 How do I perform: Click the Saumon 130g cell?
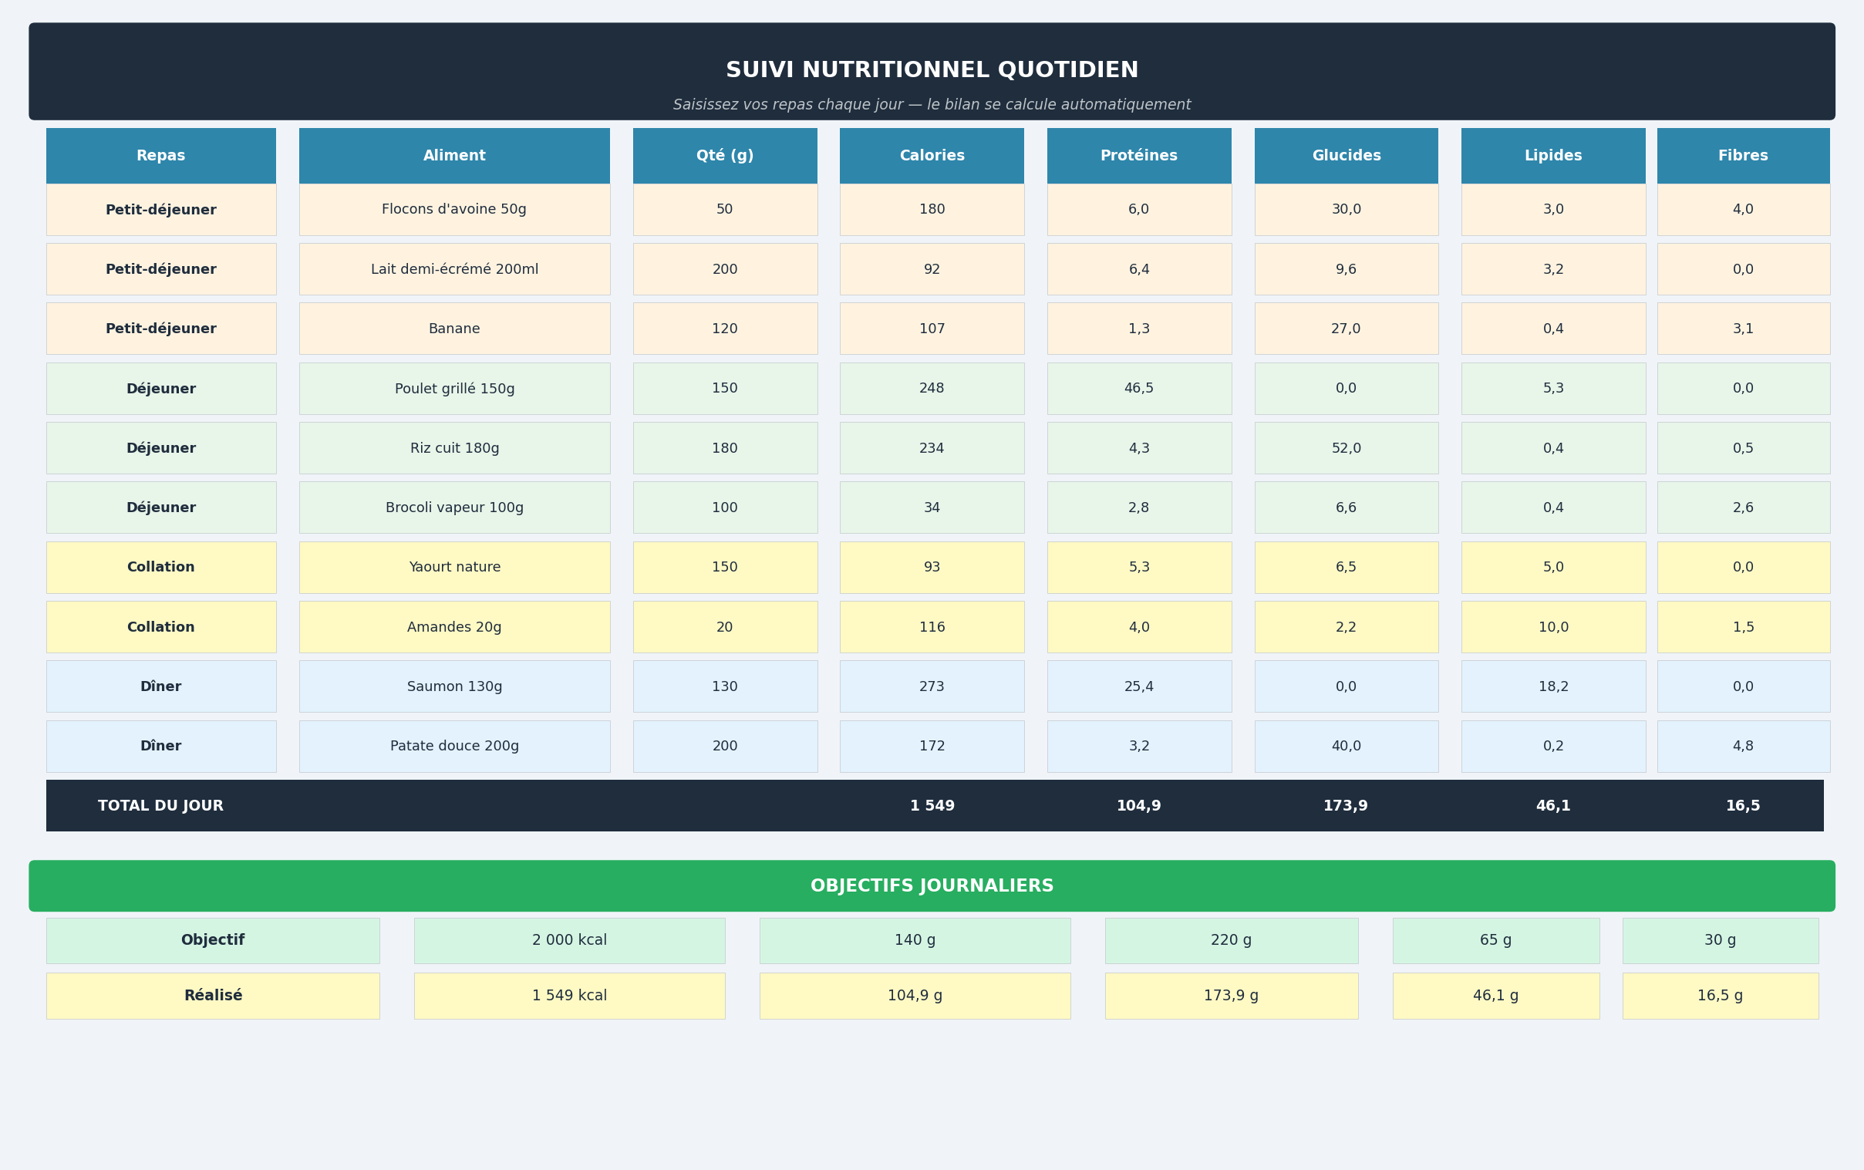[454, 686]
